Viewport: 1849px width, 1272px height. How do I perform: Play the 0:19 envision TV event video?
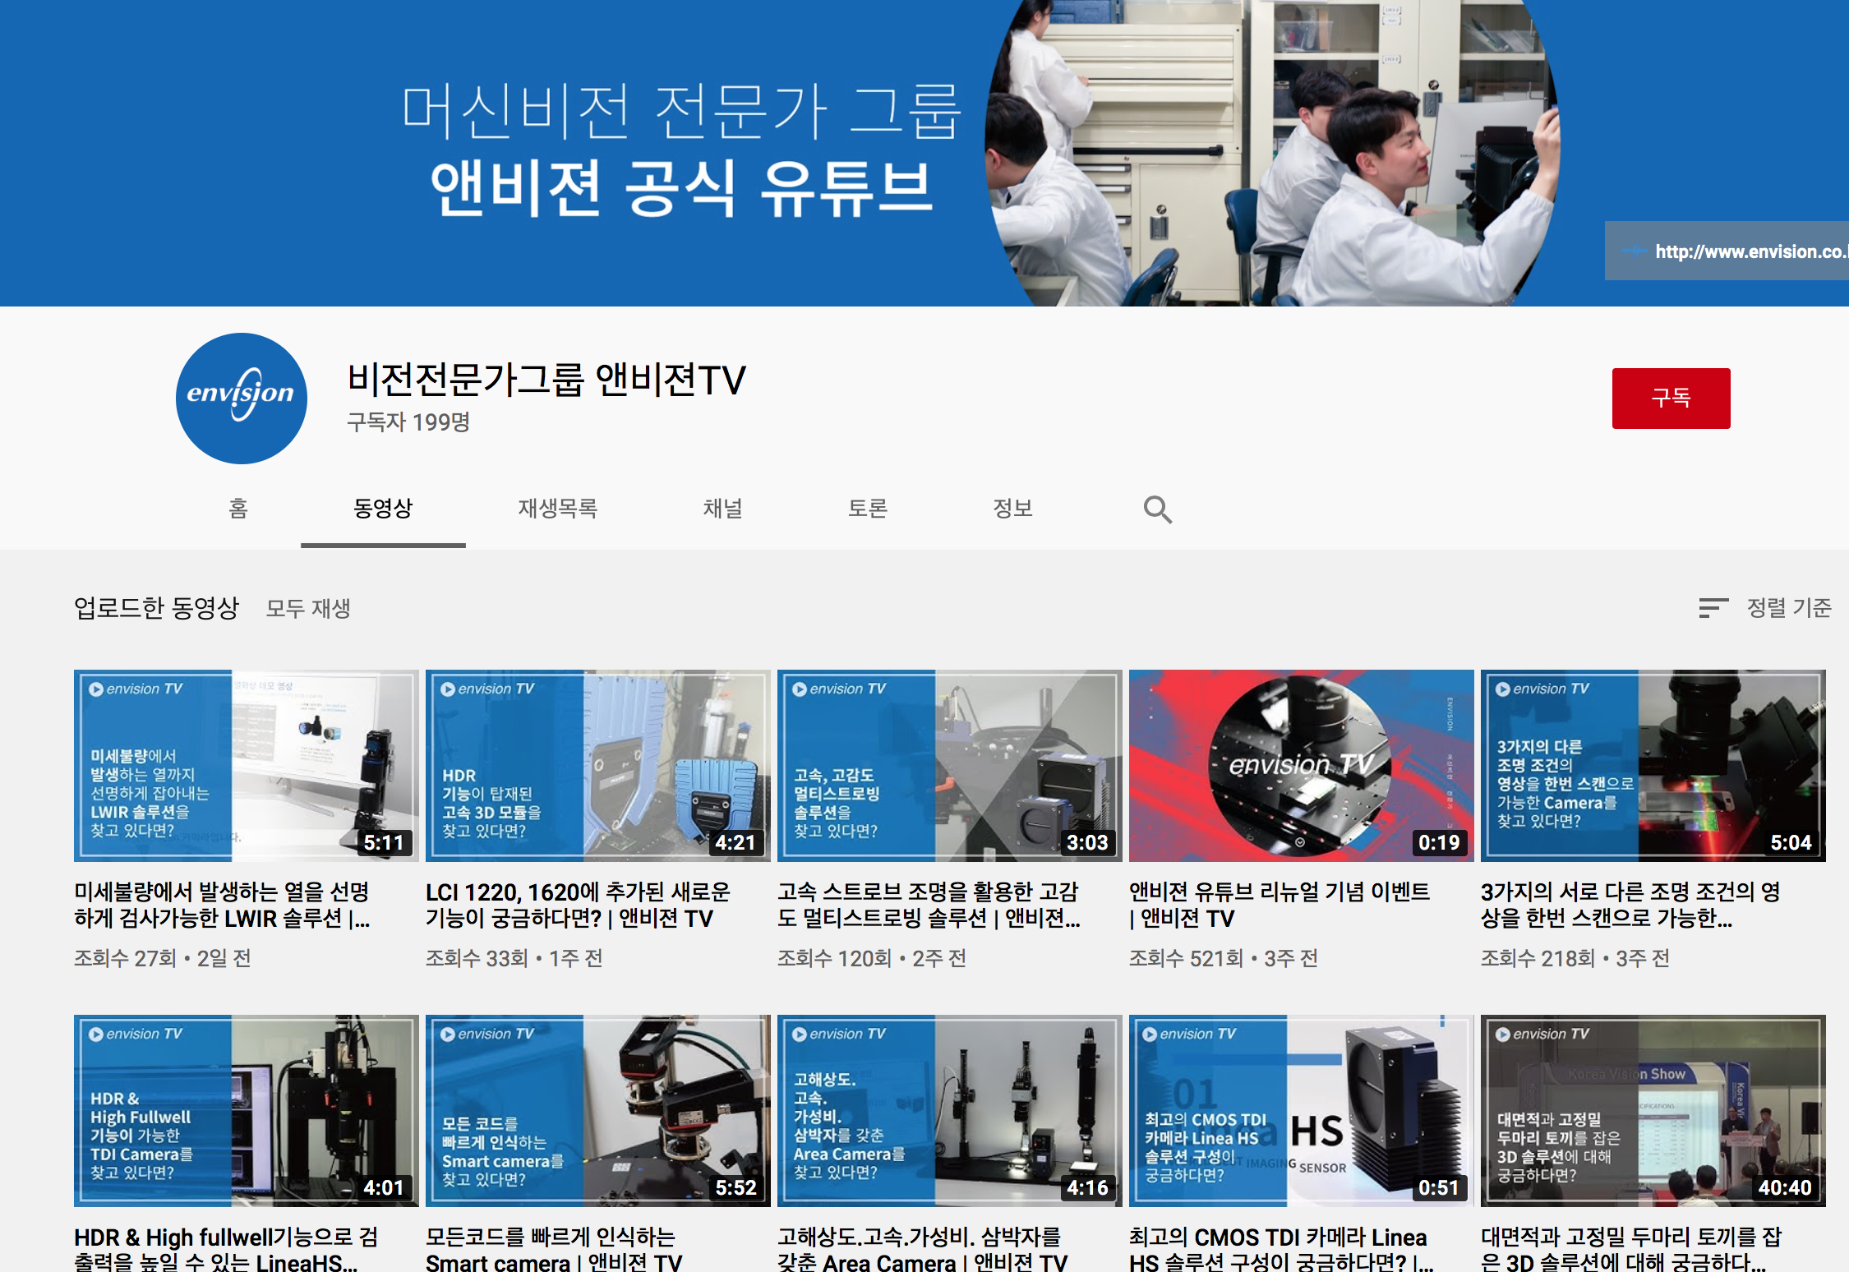click(x=1301, y=765)
